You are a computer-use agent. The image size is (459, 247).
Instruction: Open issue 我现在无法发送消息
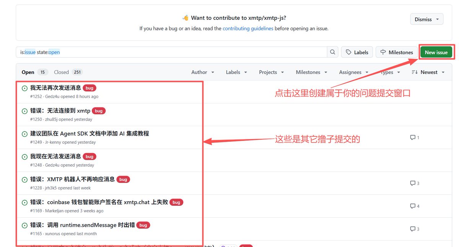tap(55, 156)
